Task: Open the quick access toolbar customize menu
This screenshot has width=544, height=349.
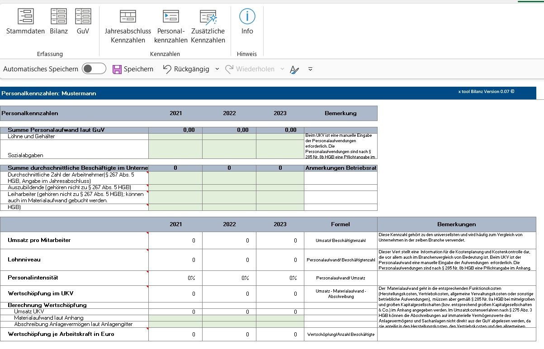Action: [310, 69]
